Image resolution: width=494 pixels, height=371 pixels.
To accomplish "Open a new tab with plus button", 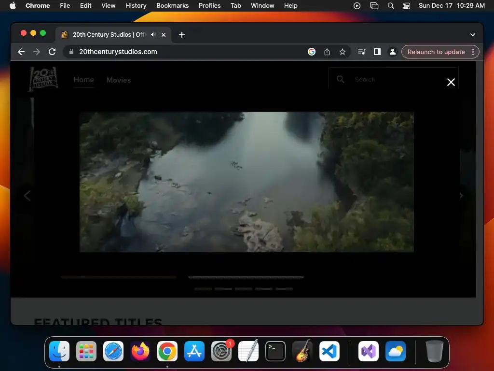I will point(182,35).
